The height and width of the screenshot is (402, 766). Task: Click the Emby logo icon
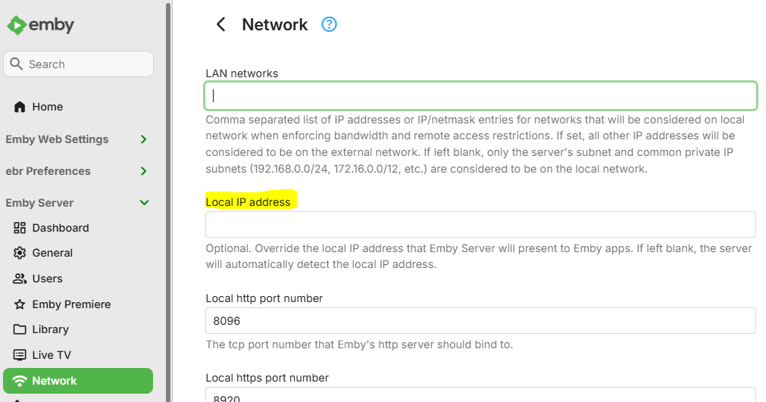[x=17, y=25]
